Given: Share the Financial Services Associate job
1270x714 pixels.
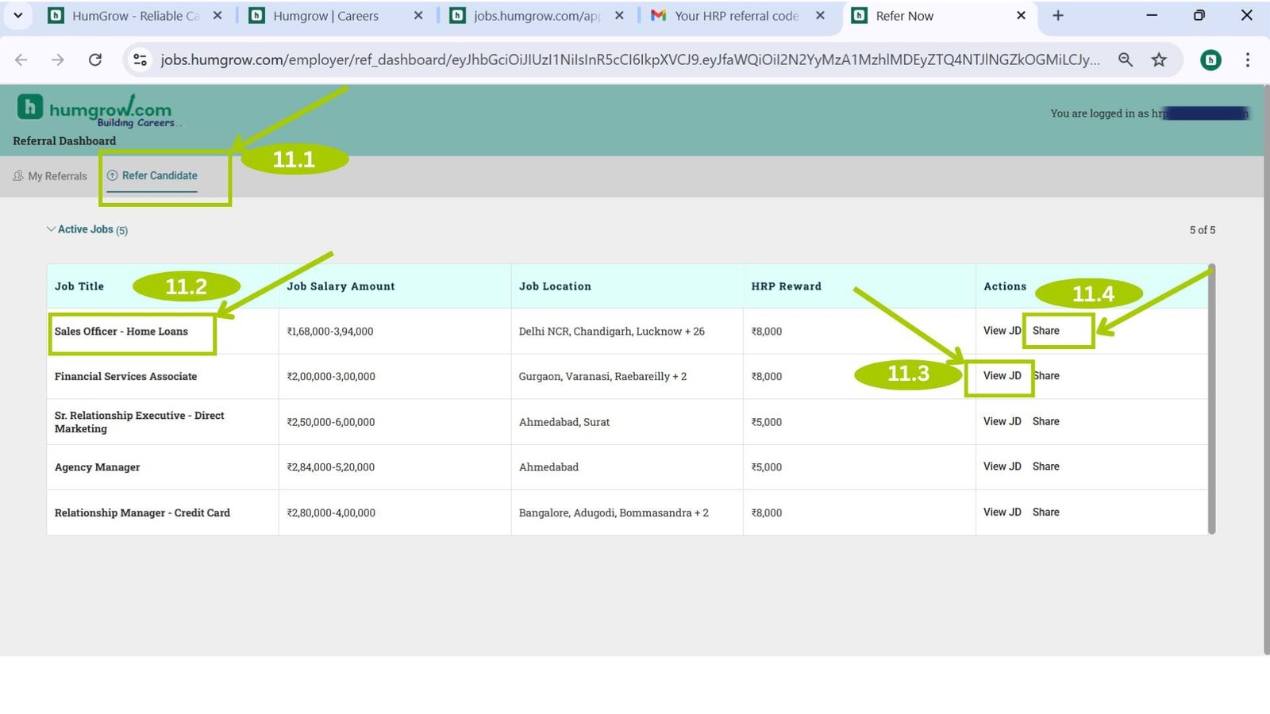Looking at the screenshot, I should pos(1047,376).
